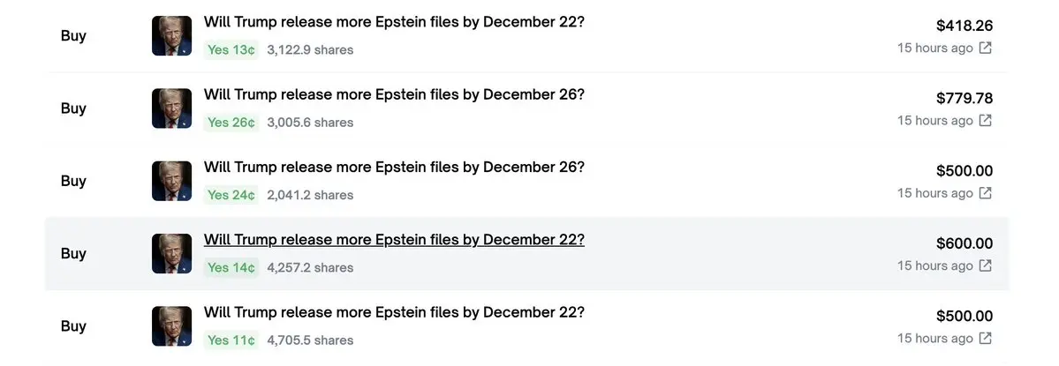Click external link icon beside 2,041.2 shares trade
Viewport: 1059px width, 366px height.
click(x=986, y=193)
